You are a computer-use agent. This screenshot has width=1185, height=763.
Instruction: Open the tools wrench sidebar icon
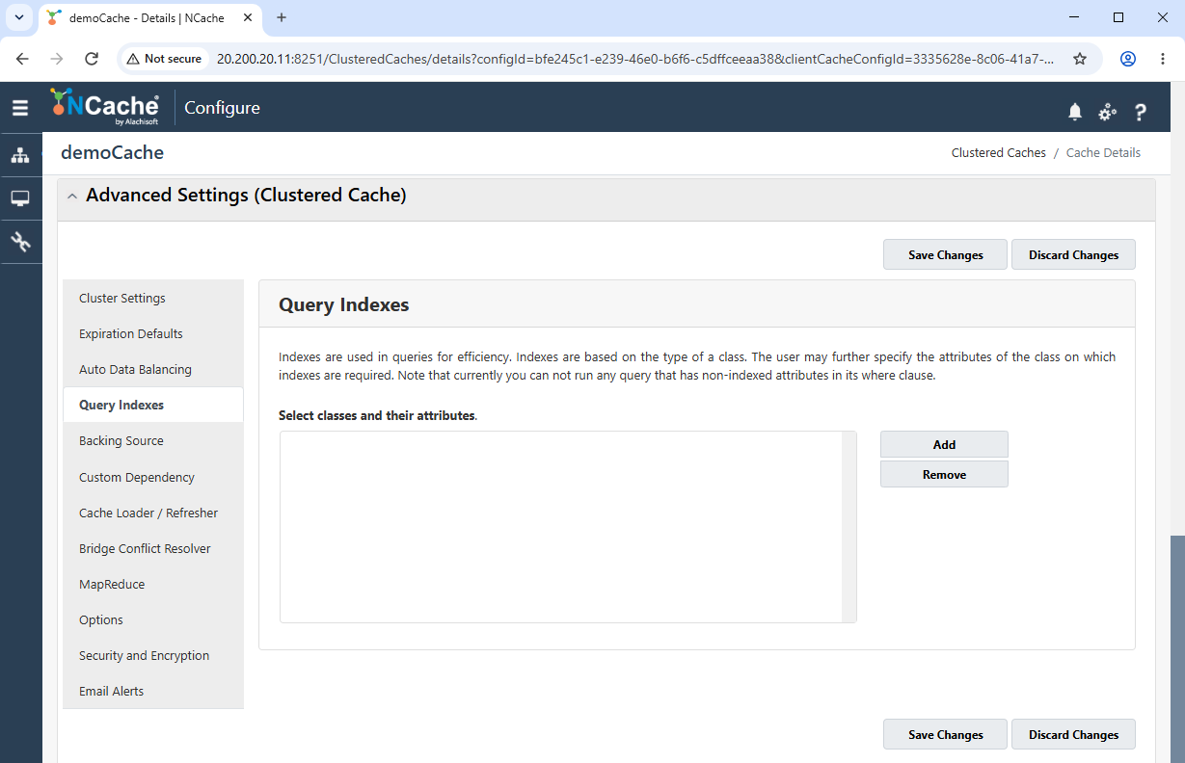tap(20, 241)
